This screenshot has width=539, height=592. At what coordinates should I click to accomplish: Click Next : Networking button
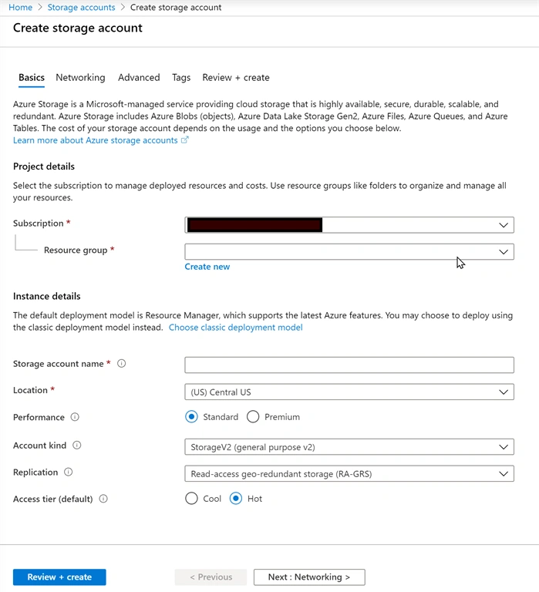[x=309, y=577]
